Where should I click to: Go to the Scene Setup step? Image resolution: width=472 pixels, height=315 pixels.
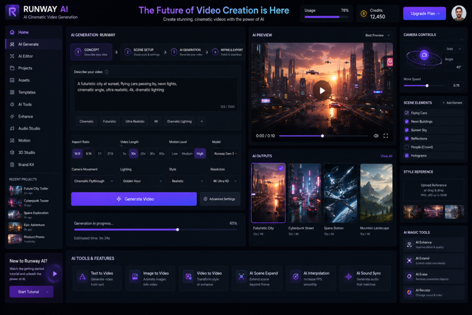(x=142, y=52)
